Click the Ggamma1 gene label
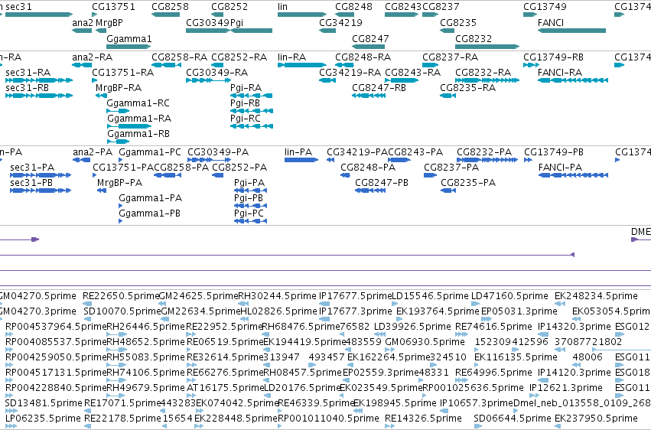The width and height of the screenshot is (651, 430). click(129, 38)
